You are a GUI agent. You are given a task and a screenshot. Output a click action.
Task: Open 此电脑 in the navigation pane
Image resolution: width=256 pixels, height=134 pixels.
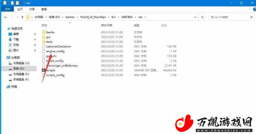[x=16, y=57]
